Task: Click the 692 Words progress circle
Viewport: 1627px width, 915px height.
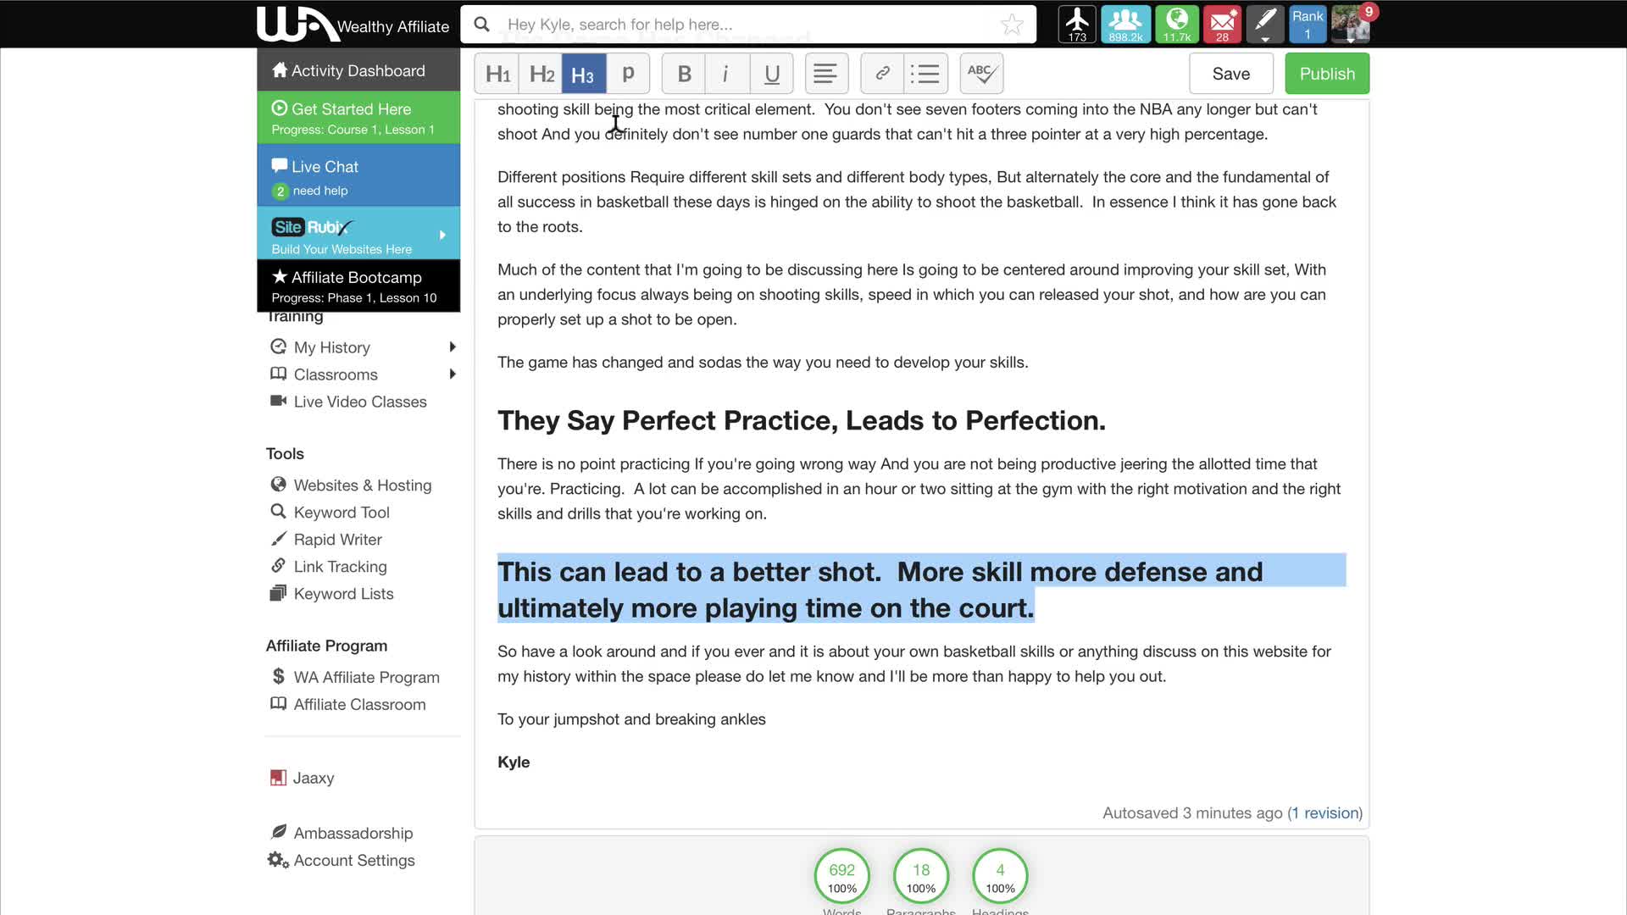Action: click(x=841, y=877)
